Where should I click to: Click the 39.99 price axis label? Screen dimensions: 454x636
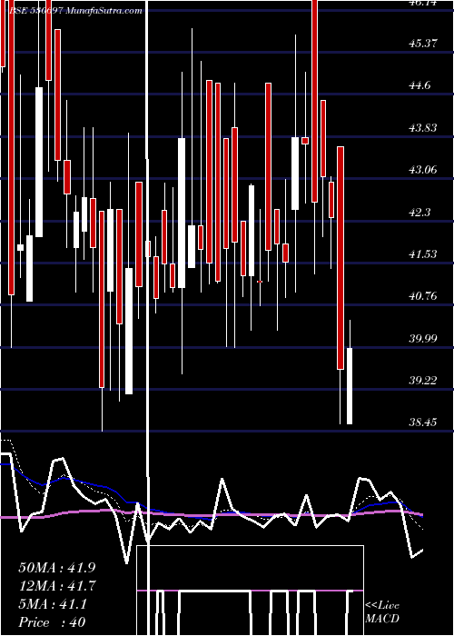tap(423, 338)
